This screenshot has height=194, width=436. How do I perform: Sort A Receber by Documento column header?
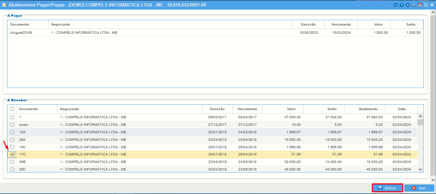pos(37,109)
